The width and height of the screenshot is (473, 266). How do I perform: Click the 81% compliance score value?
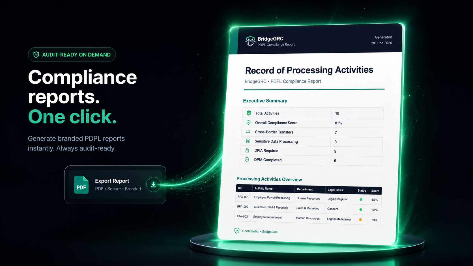click(338, 123)
